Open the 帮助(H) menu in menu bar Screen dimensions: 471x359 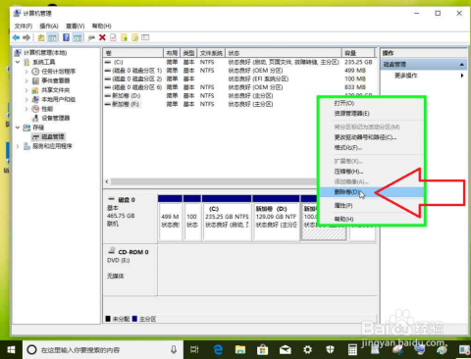pyautogui.click(x=101, y=26)
